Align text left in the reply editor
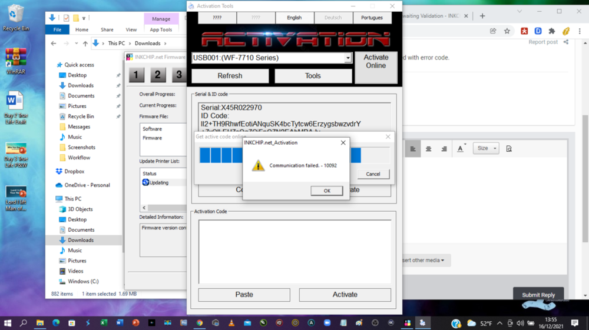The width and height of the screenshot is (589, 330). [x=412, y=149]
